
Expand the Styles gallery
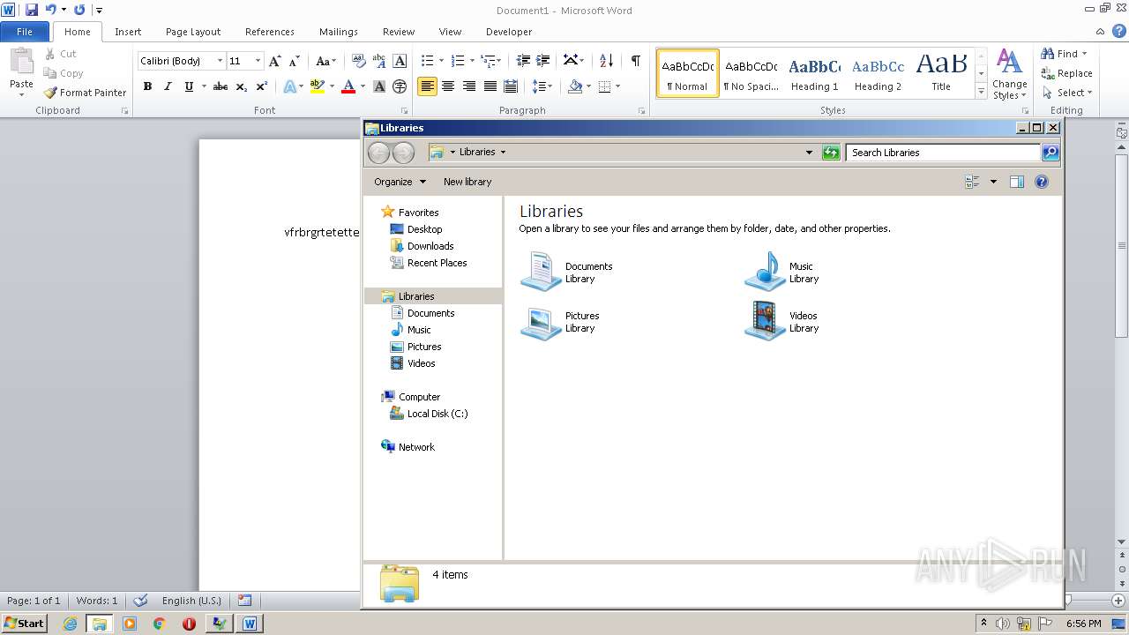click(x=981, y=91)
